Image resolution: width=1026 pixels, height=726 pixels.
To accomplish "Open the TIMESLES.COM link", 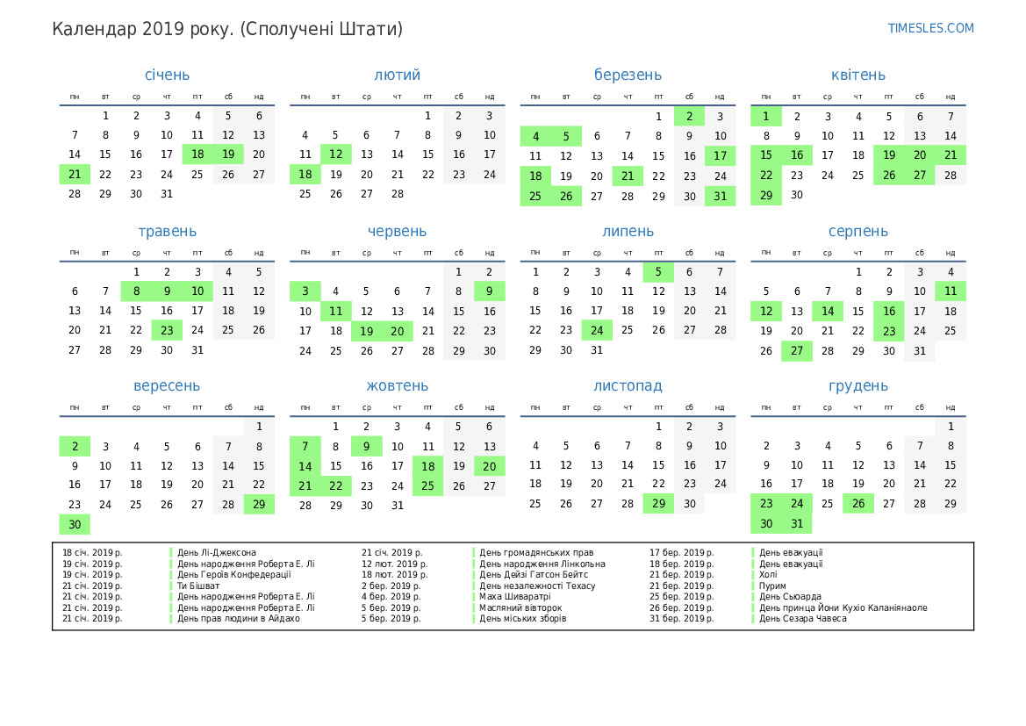I will [930, 28].
